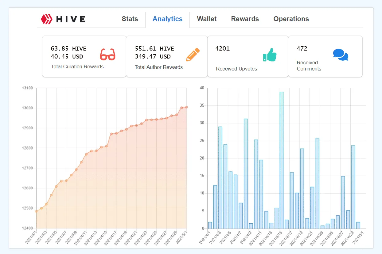Click the red glasses curation icon
This screenshot has height=254, width=382.
coord(107,55)
